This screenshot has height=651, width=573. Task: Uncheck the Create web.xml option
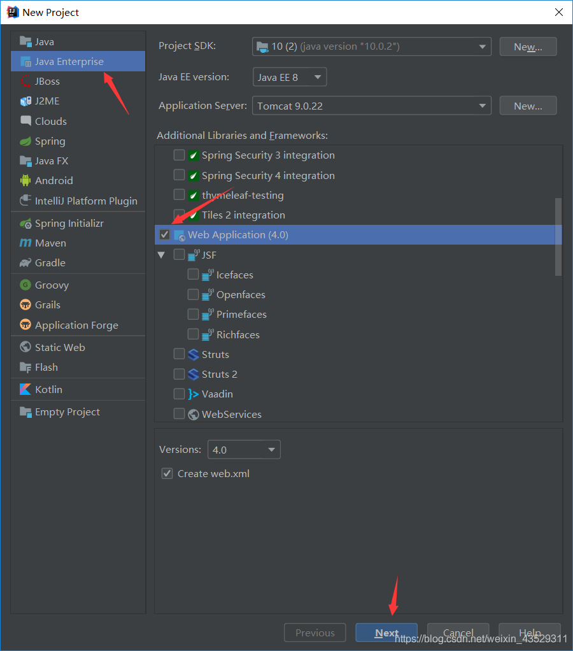(x=167, y=474)
